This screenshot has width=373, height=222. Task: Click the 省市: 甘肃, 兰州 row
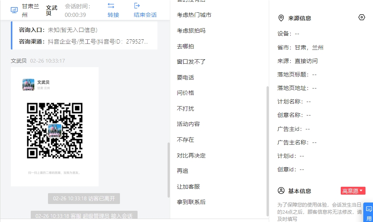pos(300,48)
